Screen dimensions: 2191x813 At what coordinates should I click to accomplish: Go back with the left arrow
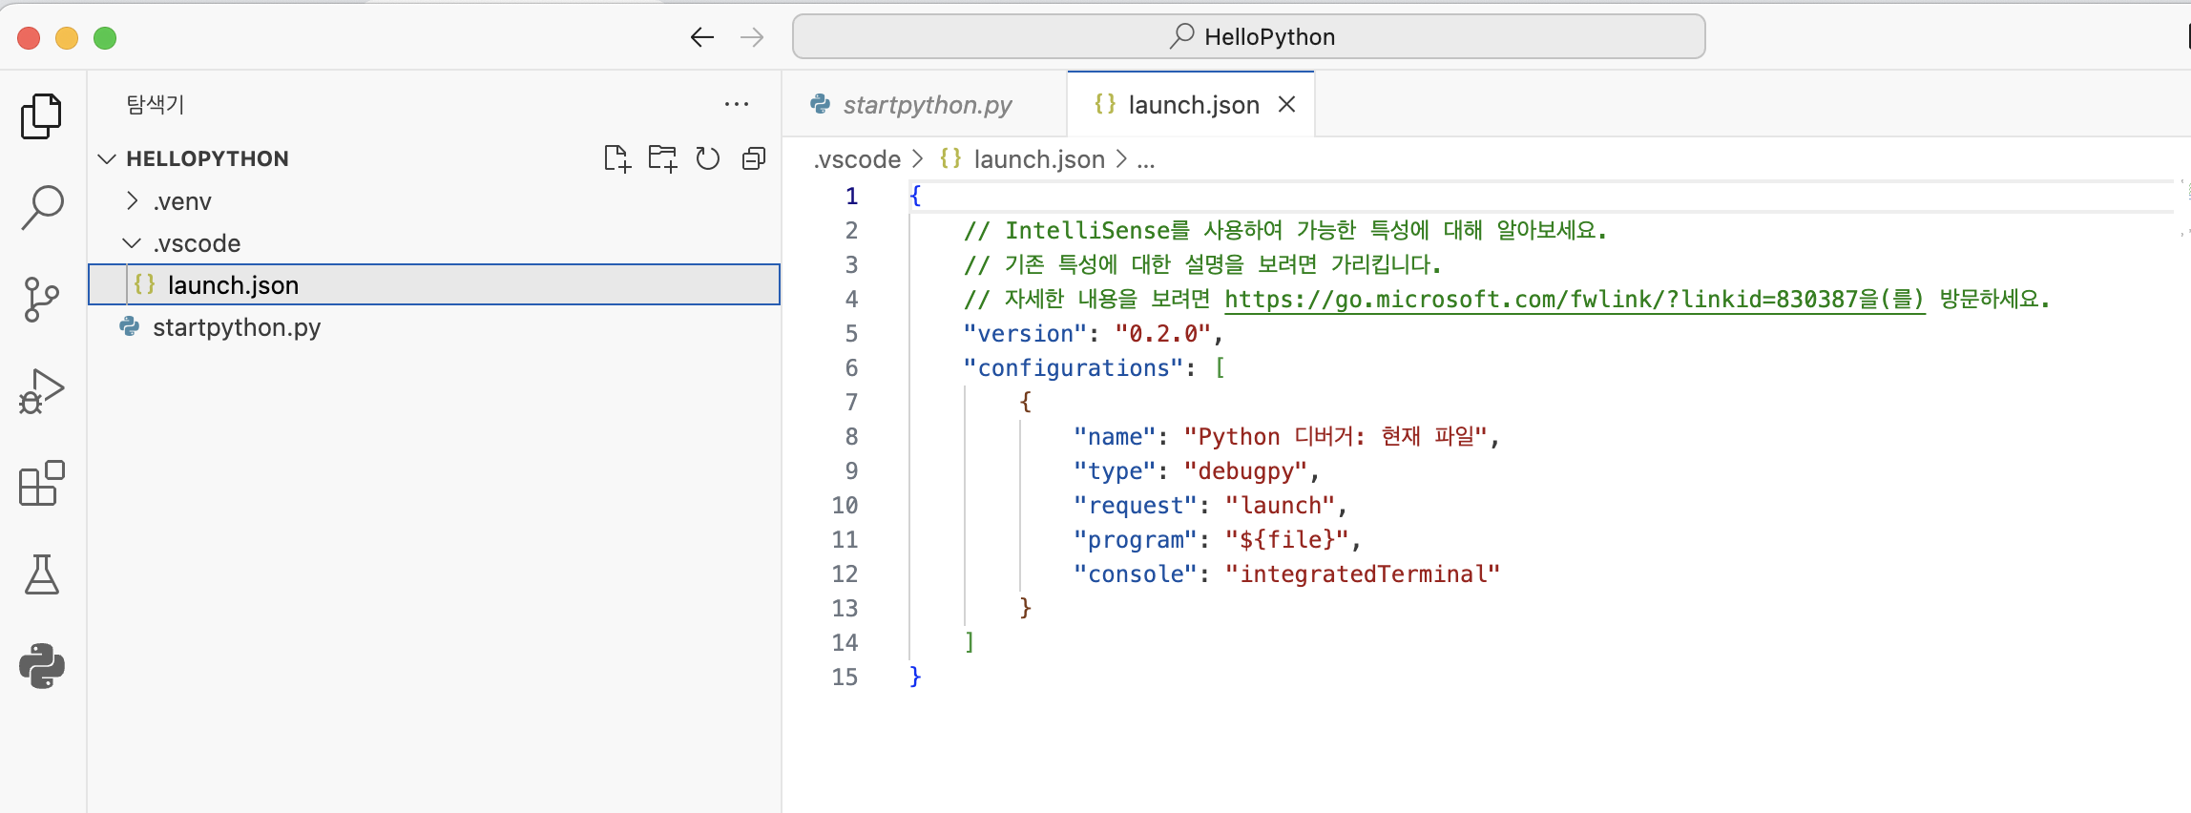[702, 37]
